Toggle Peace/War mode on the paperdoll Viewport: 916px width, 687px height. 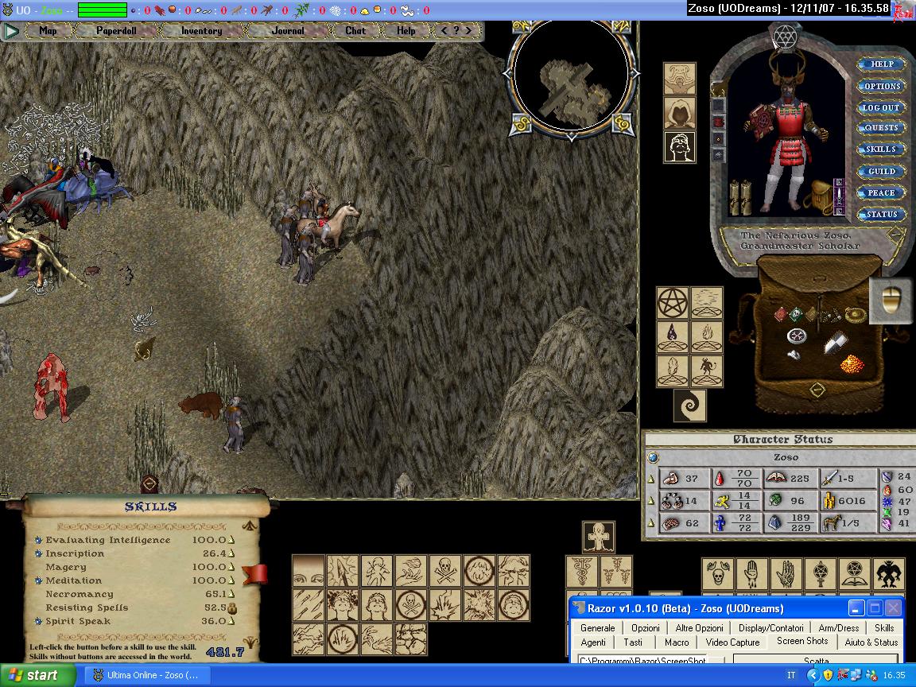pos(882,192)
